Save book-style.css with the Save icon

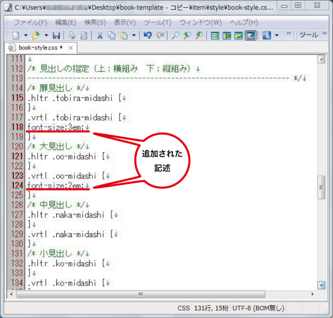coord(56,36)
